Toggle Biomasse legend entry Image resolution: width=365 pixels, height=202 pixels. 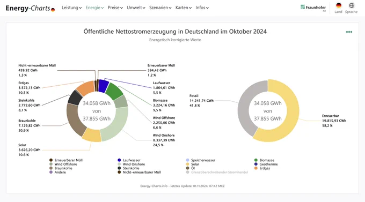[264, 160]
